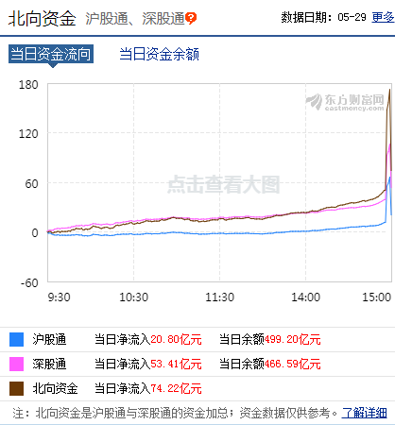Image resolution: width=395 pixels, height=425 pixels.
Task: Click the 点击查看大图 chart overlay
Action: point(224,184)
